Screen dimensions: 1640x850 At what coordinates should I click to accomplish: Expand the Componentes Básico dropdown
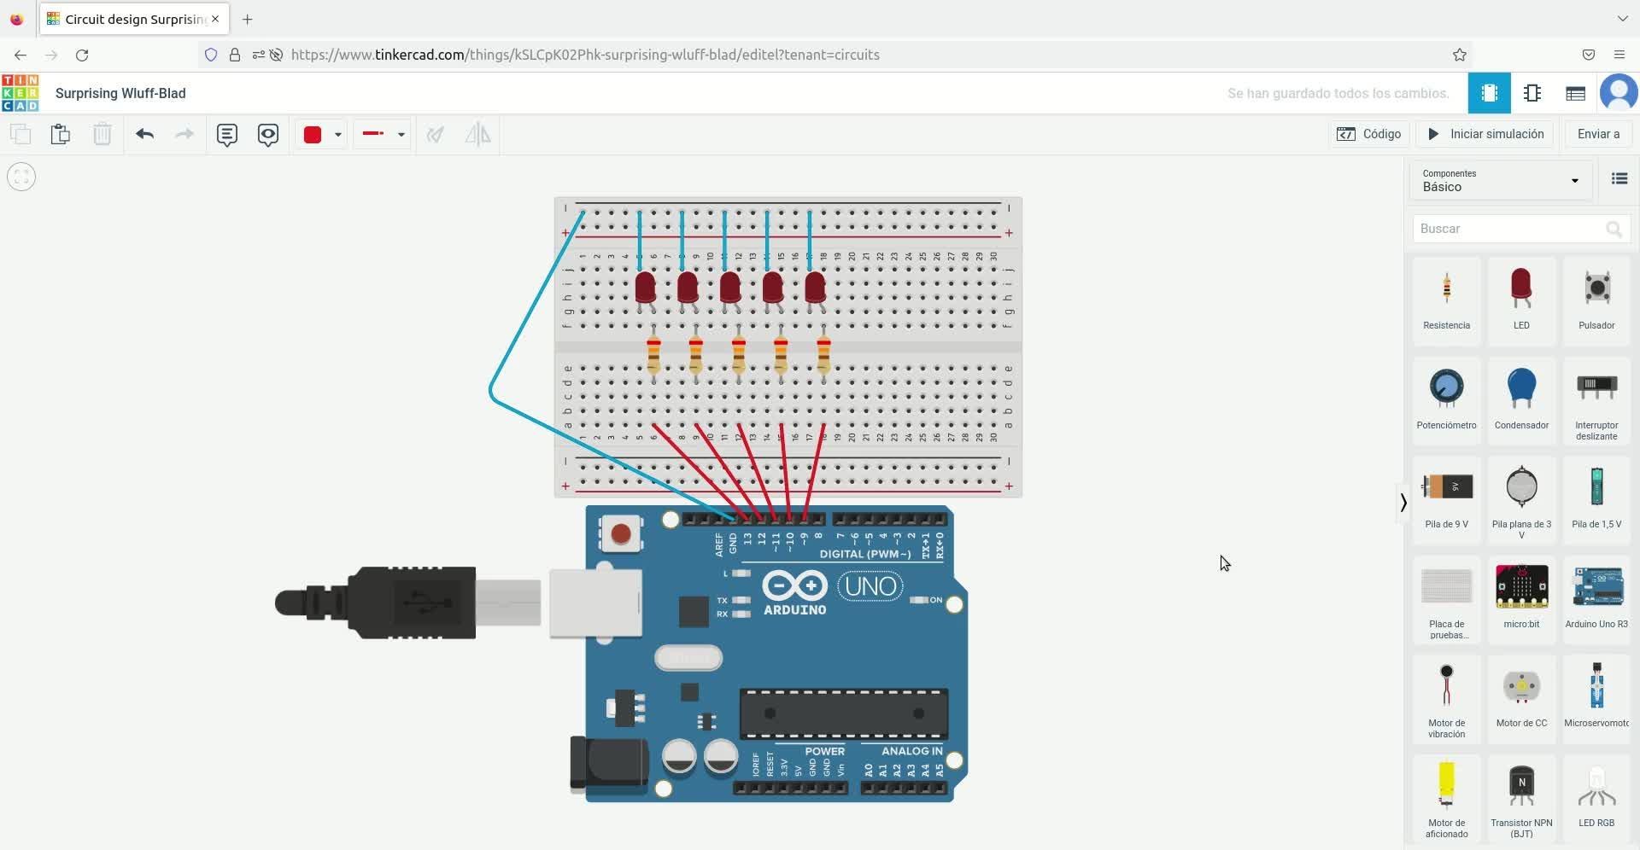[1501, 180]
